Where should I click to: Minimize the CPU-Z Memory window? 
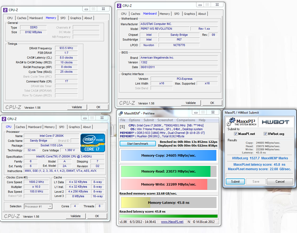86,9
